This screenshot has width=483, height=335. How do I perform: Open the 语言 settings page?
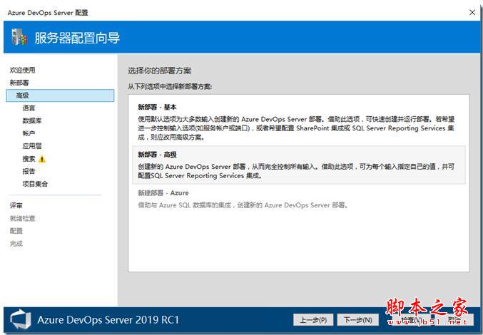point(29,108)
